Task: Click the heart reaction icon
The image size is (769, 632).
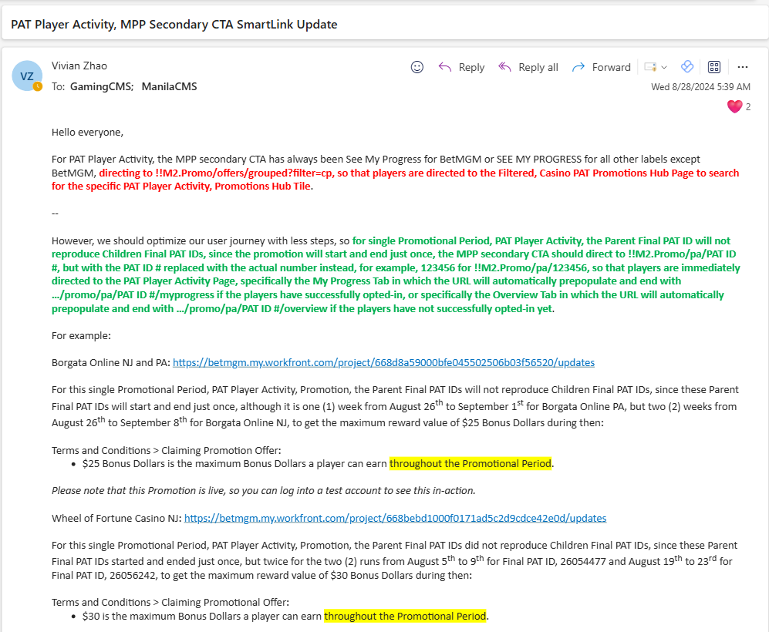Action: [x=734, y=106]
